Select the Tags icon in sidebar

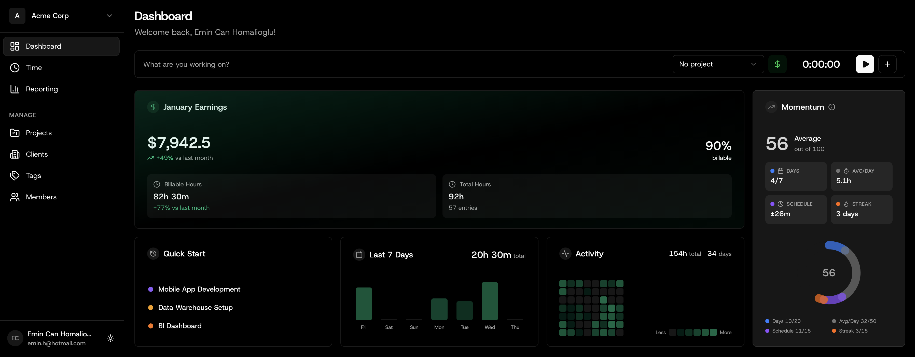15,175
